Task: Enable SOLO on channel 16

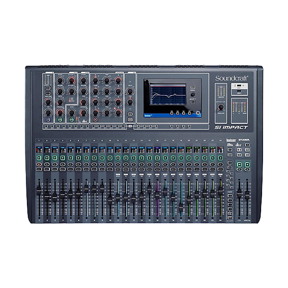Action: click(x=157, y=169)
